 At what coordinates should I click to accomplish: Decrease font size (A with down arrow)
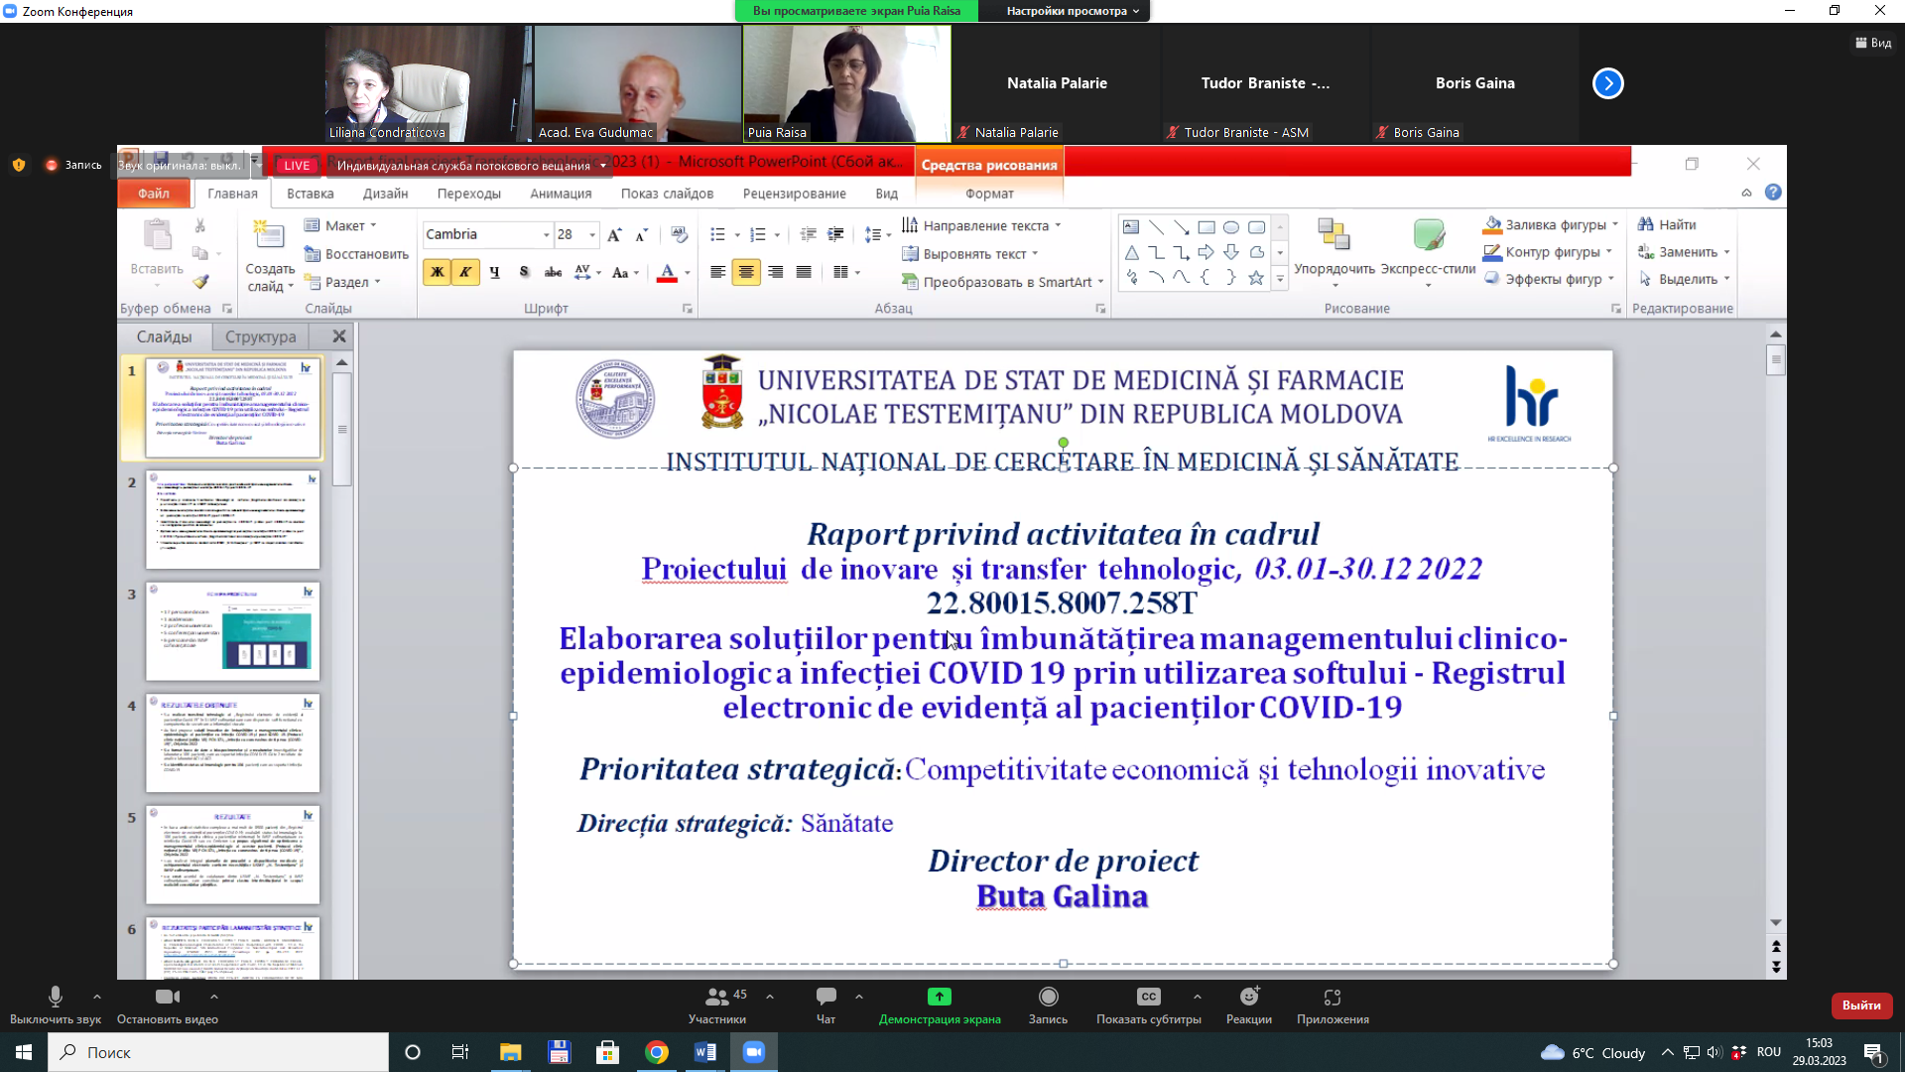(x=642, y=235)
